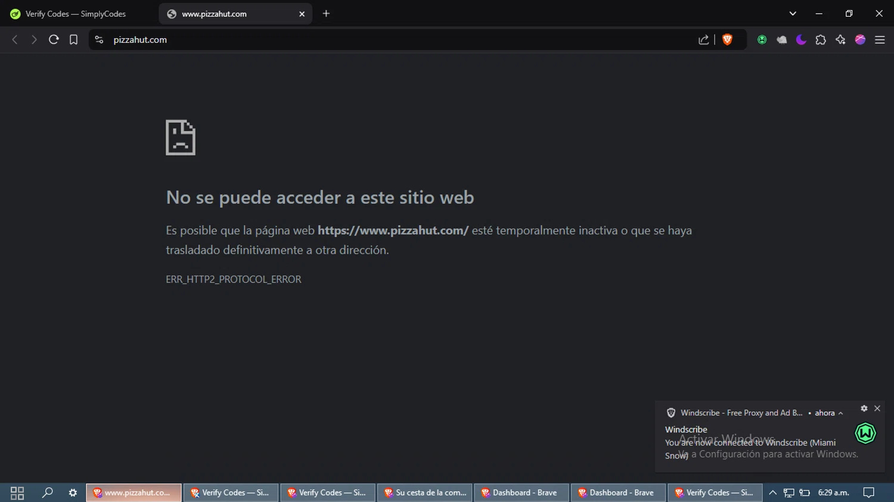Reload the pizzahut.com page

(54, 40)
